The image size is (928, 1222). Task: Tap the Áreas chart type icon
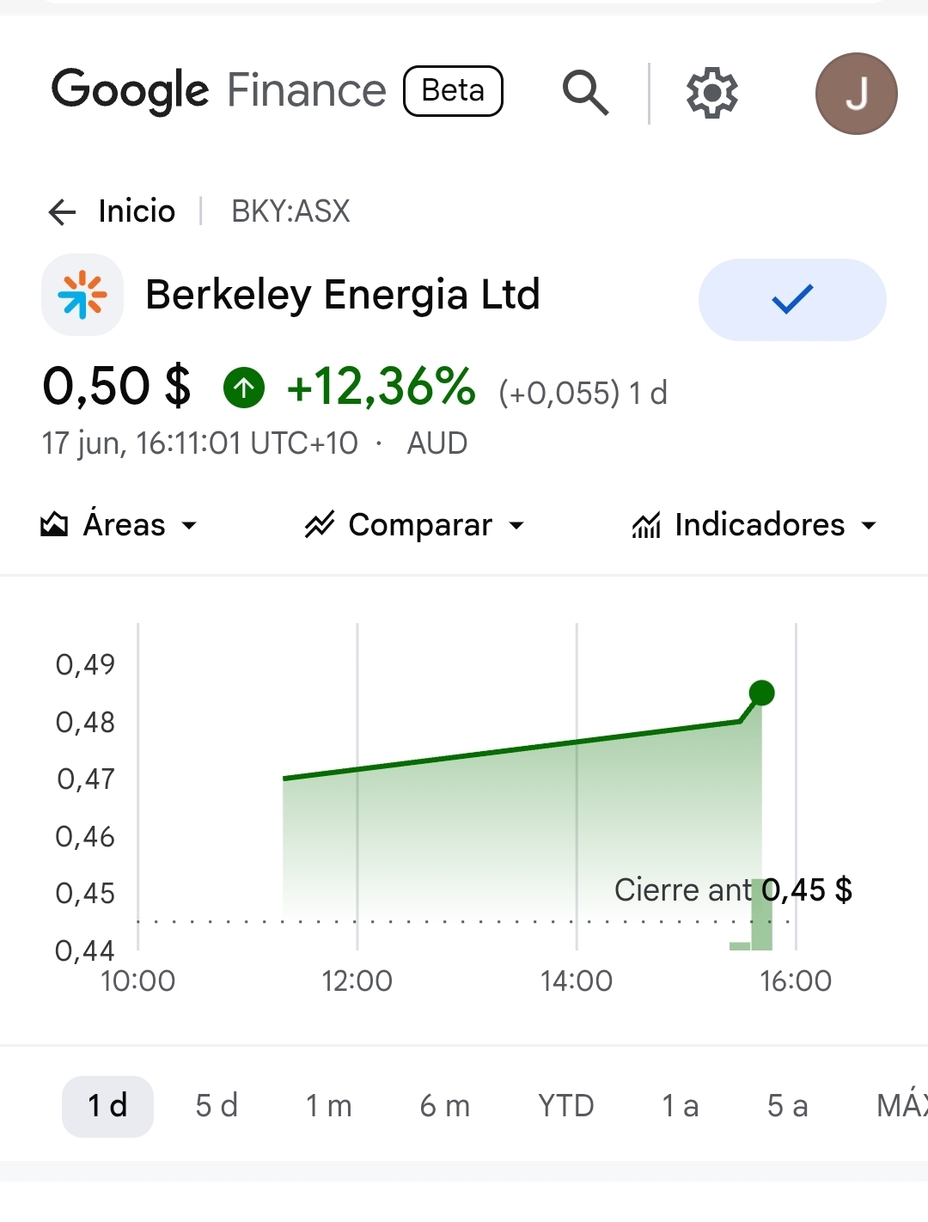point(54,524)
